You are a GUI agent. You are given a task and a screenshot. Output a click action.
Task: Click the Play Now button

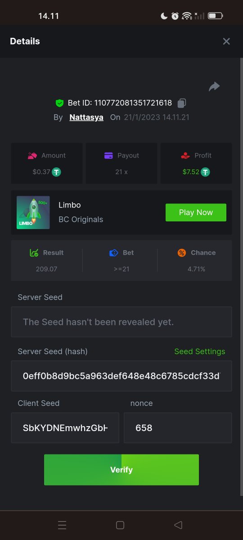pos(196,212)
